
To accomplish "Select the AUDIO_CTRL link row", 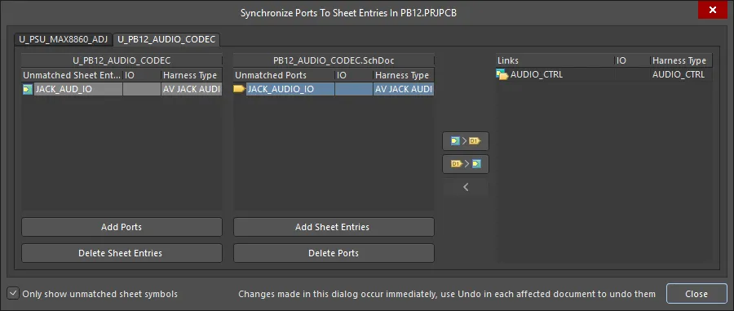I will pyautogui.click(x=604, y=74).
